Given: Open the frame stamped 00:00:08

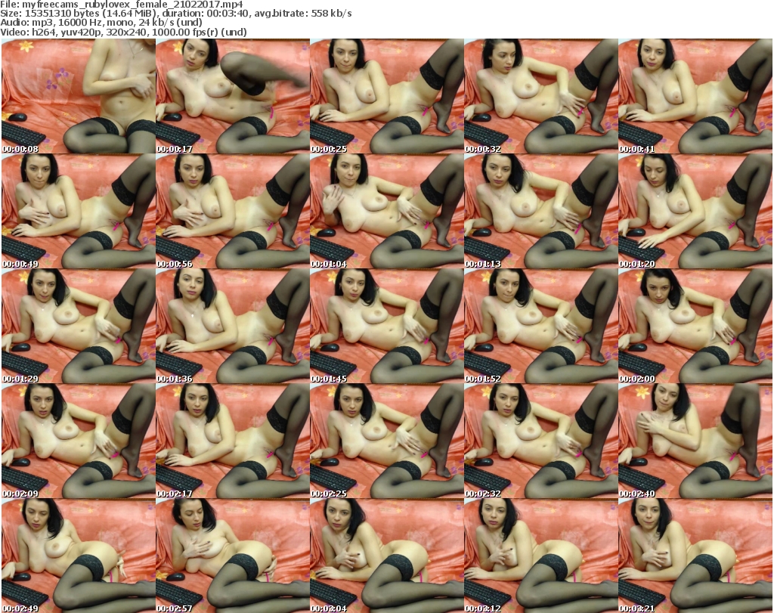Looking at the screenshot, I should click(x=79, y=96).
